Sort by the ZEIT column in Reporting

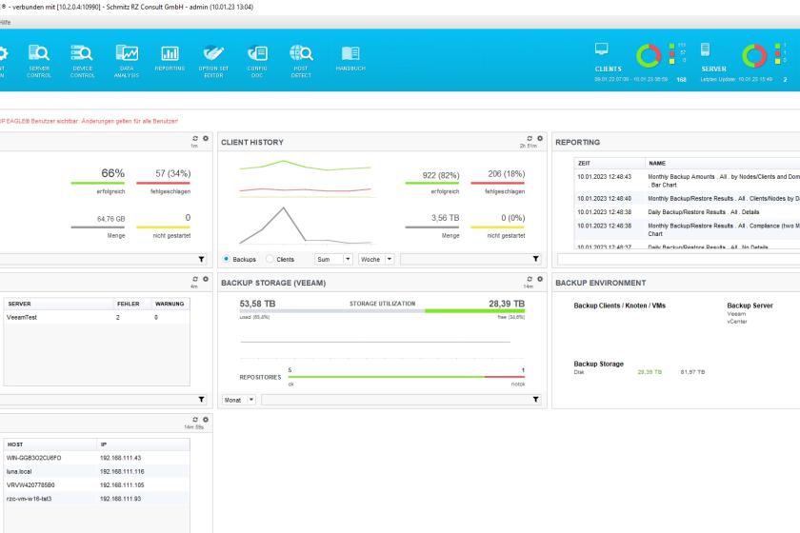coord(610,163)
